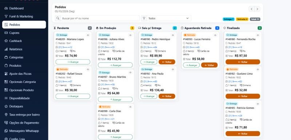Click the Total 11 grey legend badge
Viewport: 291px width, 140px height.
tap(255, 19)
